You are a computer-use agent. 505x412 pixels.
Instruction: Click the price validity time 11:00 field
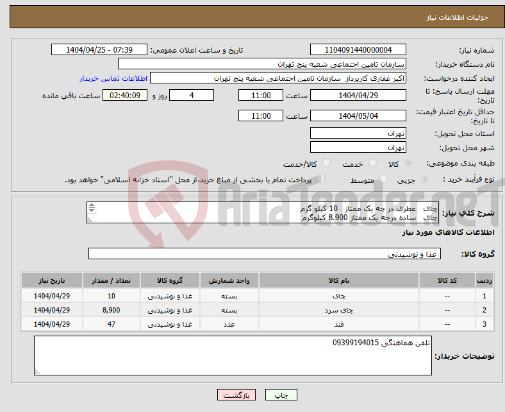coord(261,116)
